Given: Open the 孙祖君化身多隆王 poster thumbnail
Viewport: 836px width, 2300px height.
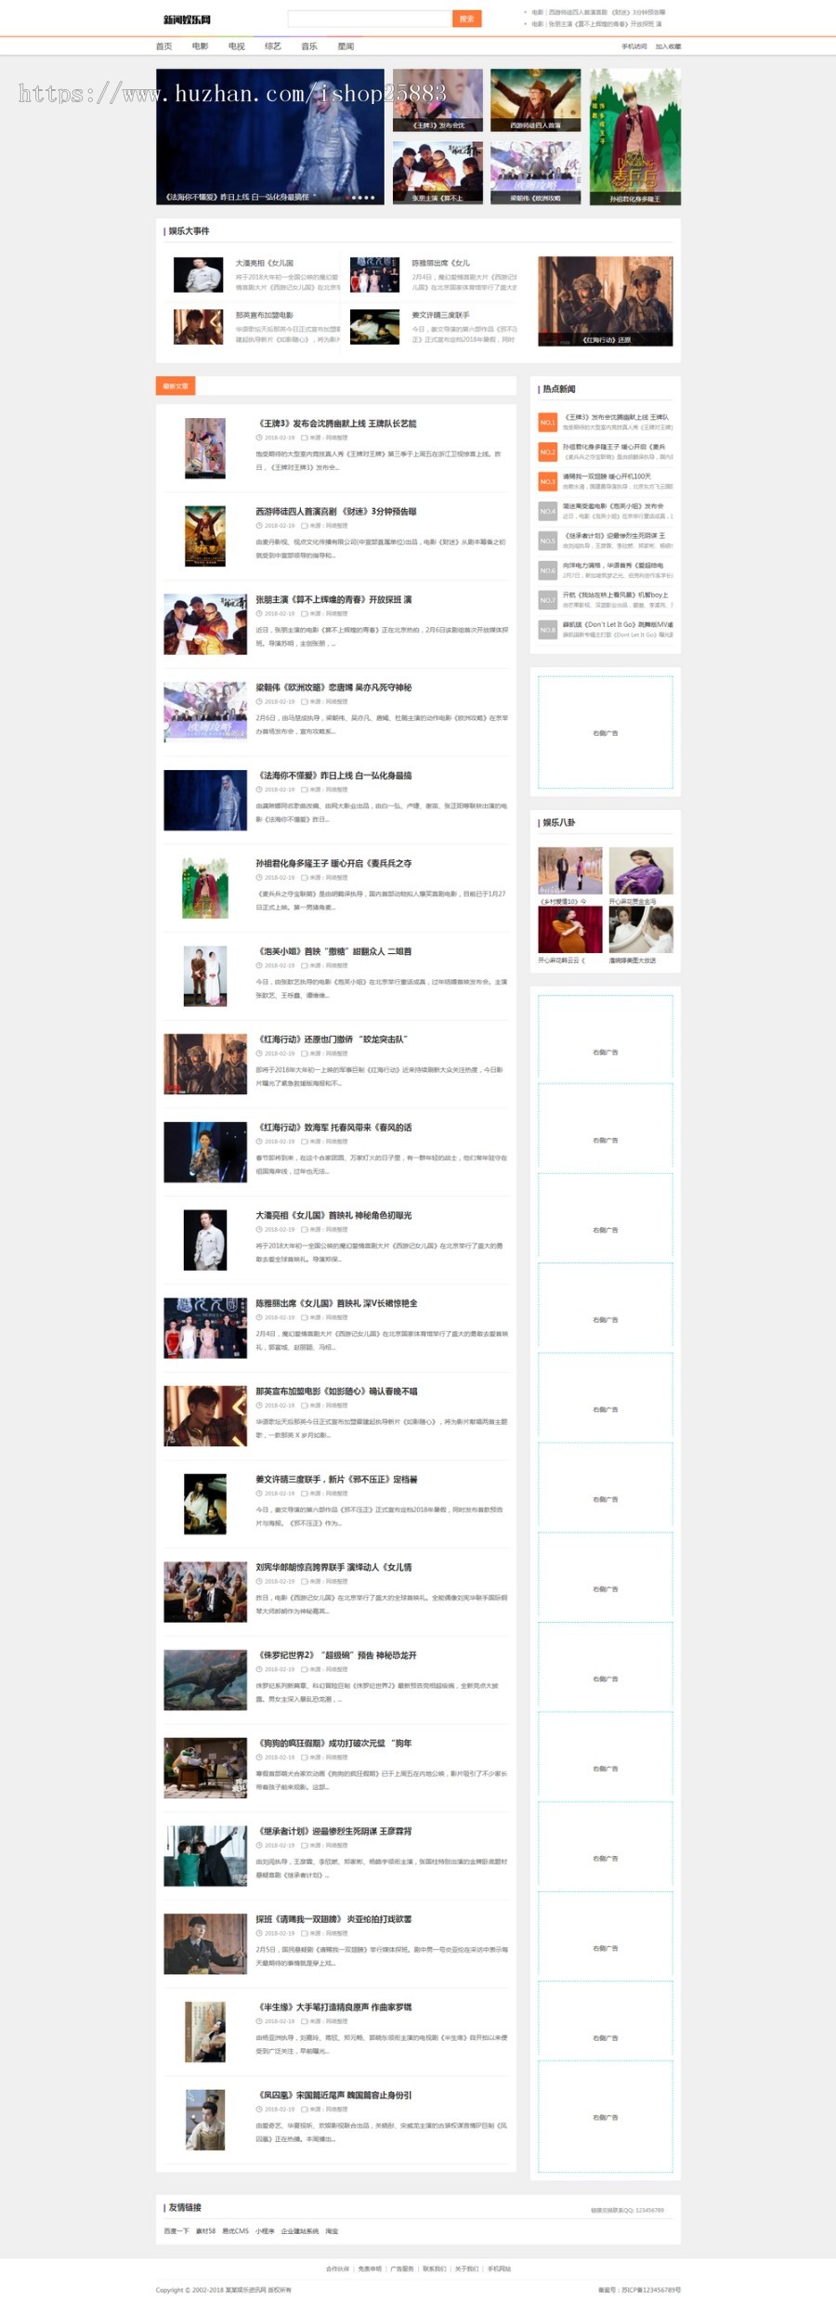Looking at the screenshot, I should pyautogui.click(x=635, y=137).
